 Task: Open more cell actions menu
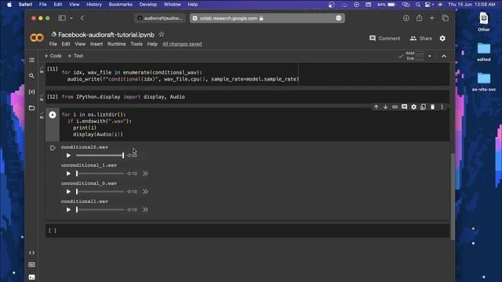point(442,107)
